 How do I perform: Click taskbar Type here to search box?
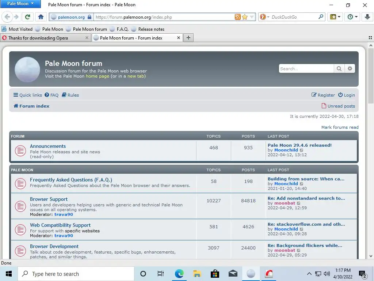[76, 274]
